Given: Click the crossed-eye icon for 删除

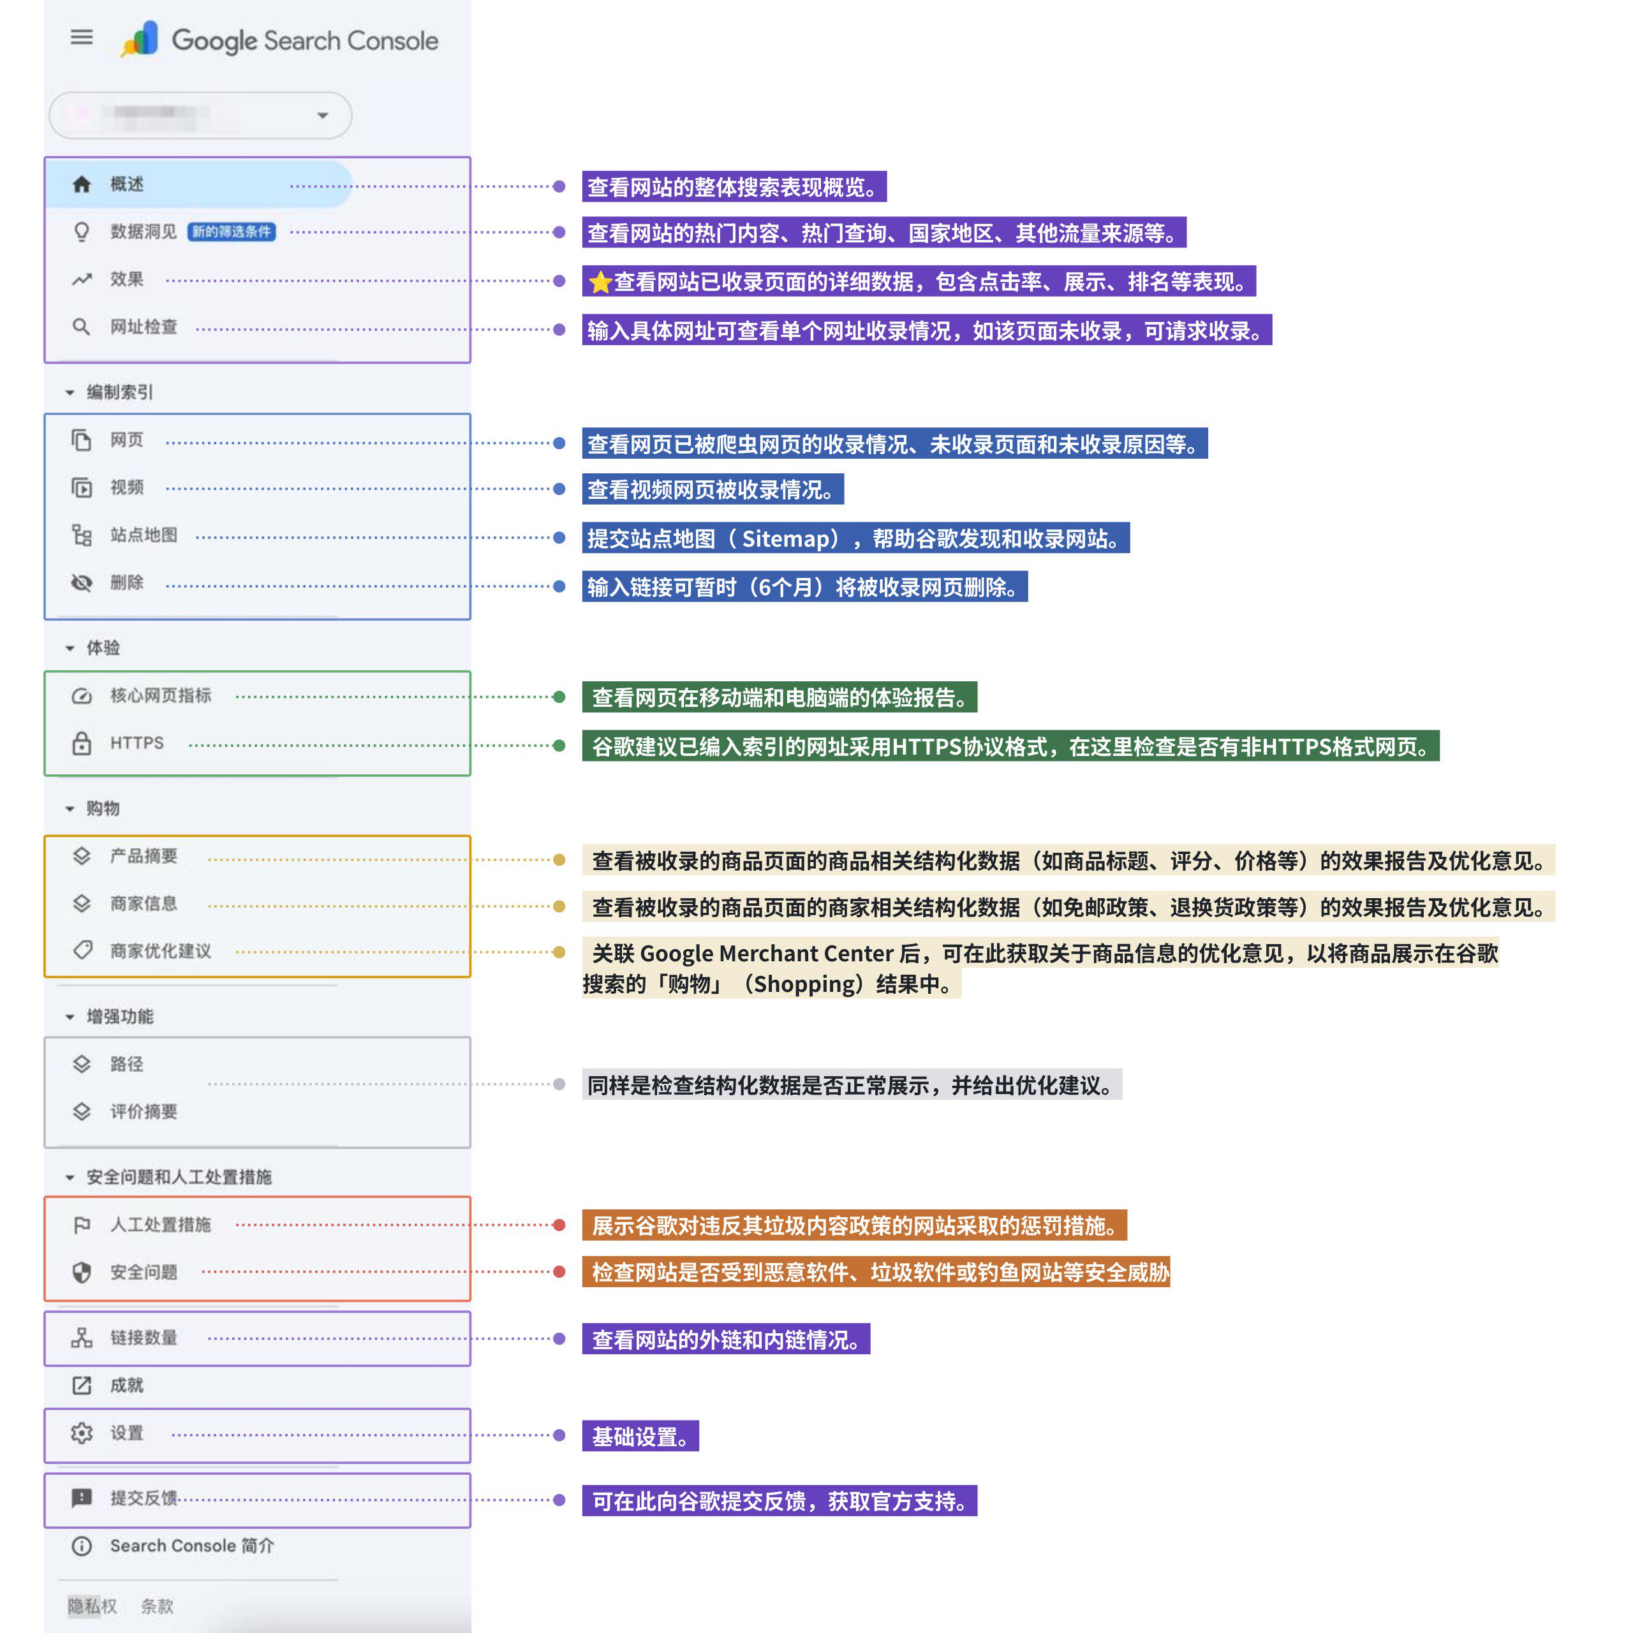Looking at the screenshot, I should click(x=81, y=582).
